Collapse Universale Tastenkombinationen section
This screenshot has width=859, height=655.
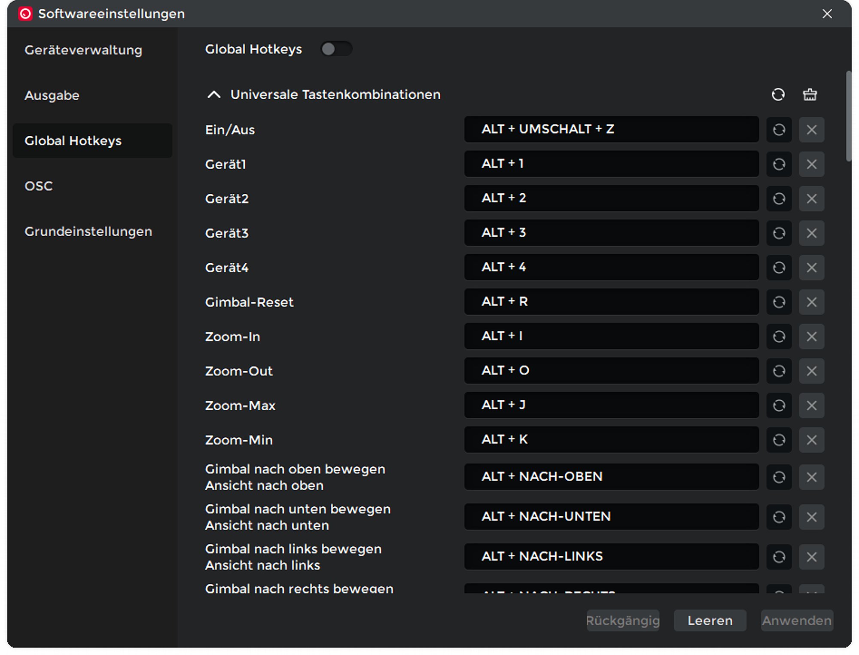pyautogui.click(x=214, y=94)
